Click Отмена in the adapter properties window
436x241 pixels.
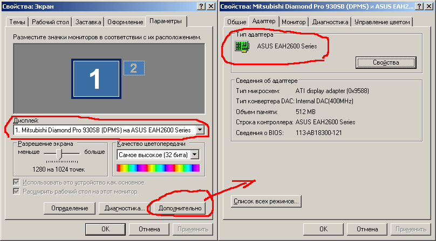click(x=367, y=229)
